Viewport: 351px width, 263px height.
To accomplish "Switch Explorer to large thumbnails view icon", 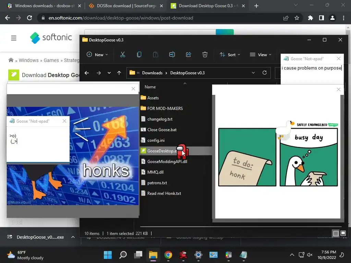I will pos(343,234).
